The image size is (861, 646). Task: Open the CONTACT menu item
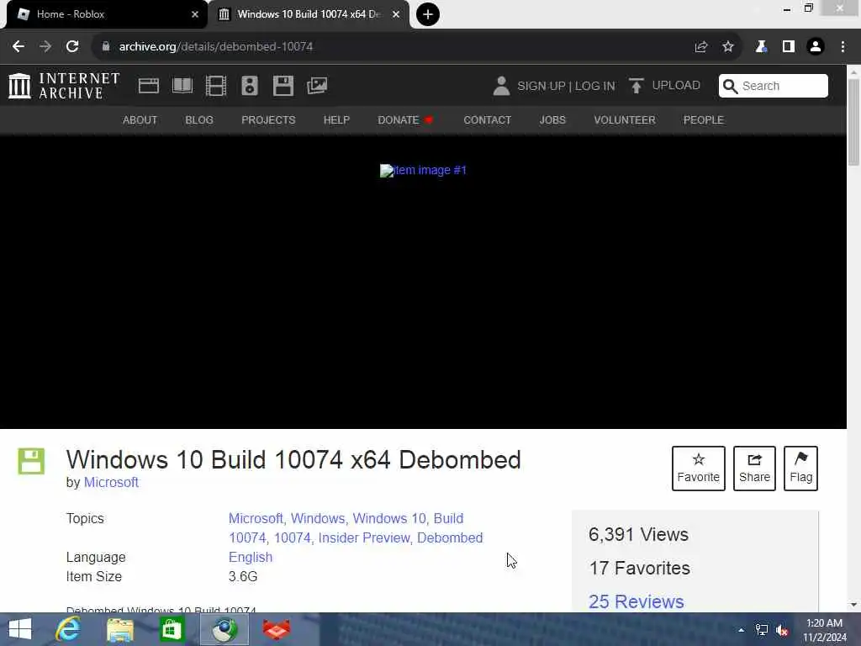488,119
